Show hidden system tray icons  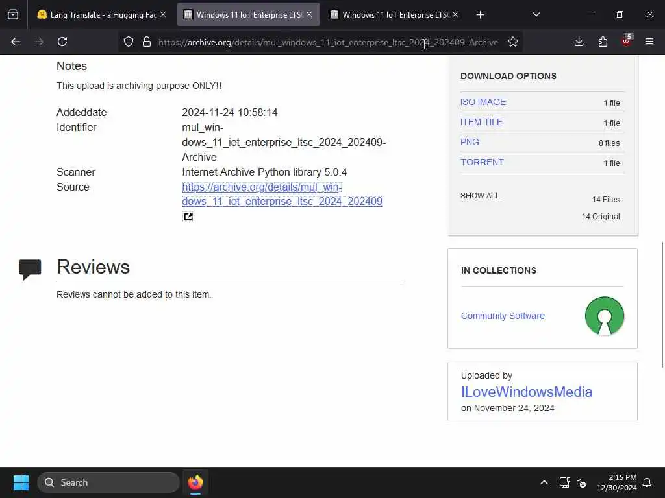pos(544,482)
